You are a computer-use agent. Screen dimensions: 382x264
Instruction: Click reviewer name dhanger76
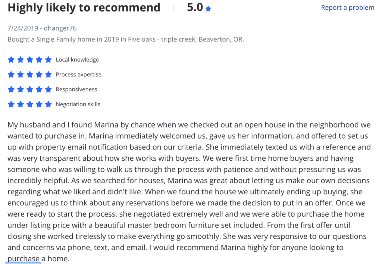click(60, 28)
